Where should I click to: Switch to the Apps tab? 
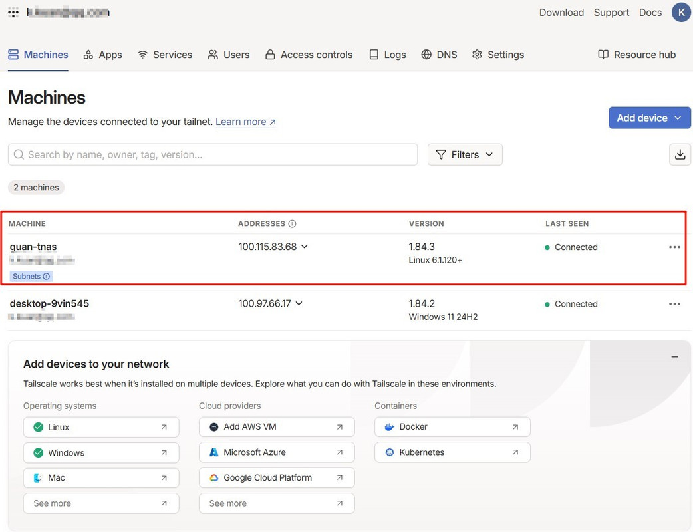click(x=102, y=55)
